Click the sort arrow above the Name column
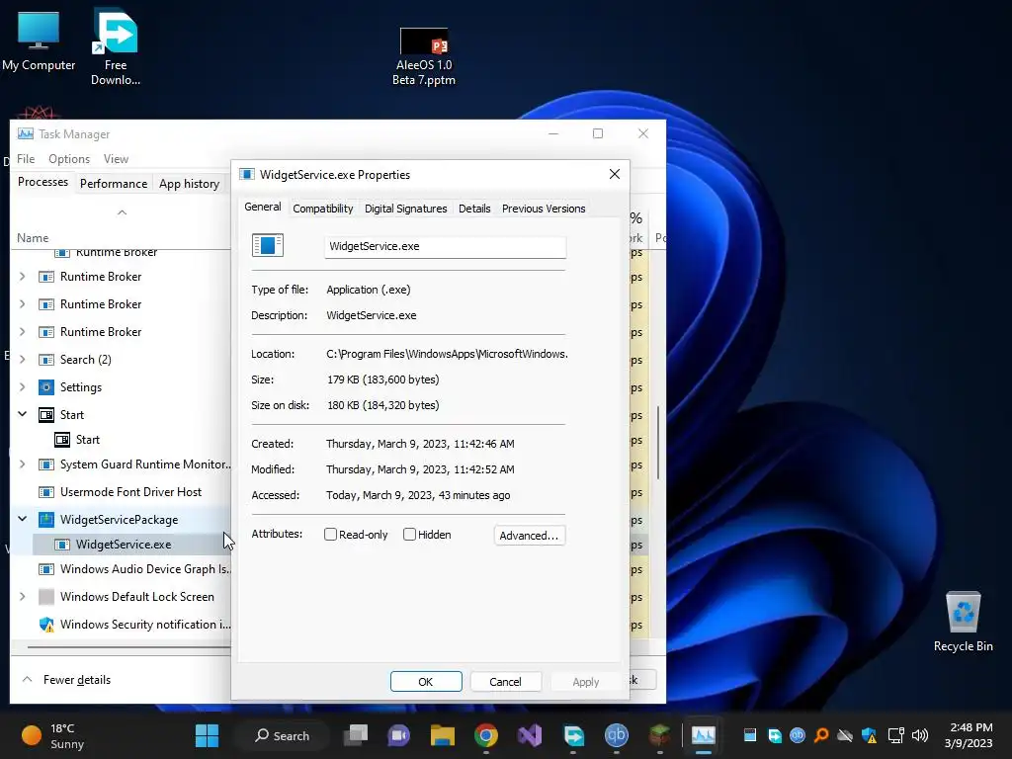This screenshot has height=759, width=1012. pos(122,212)
